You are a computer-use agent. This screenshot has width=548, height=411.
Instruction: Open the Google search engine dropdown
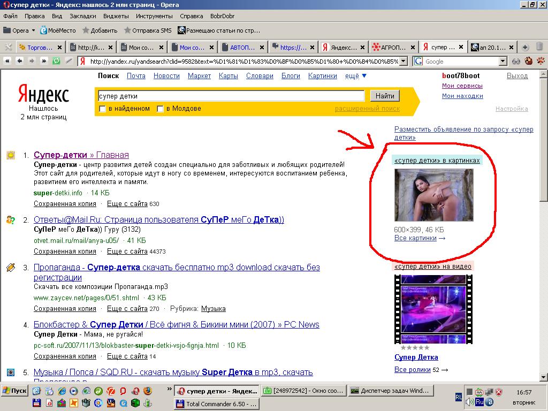click(x=503, y=62)
